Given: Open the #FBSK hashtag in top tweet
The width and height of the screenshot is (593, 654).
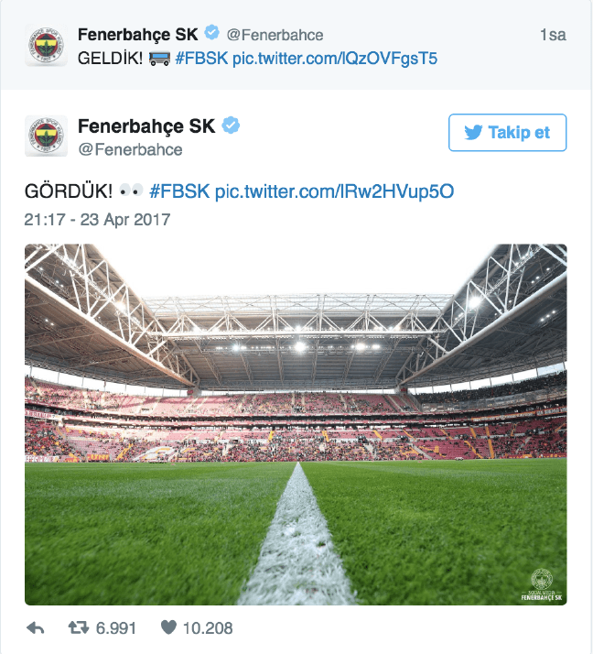Looking at the screenshot, I should [x=201, y=59].
